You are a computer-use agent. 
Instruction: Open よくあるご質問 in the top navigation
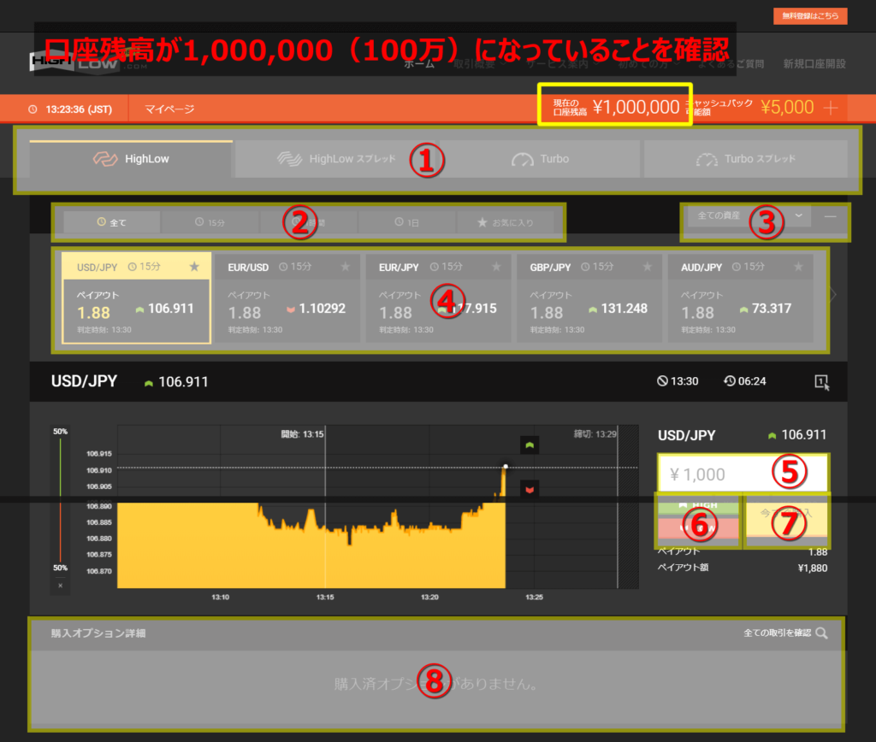(x=731, y=64)
